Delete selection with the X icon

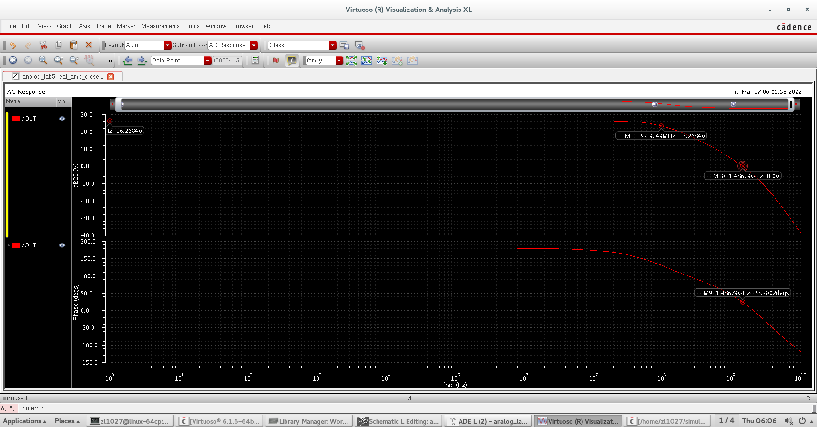(89, 45)
